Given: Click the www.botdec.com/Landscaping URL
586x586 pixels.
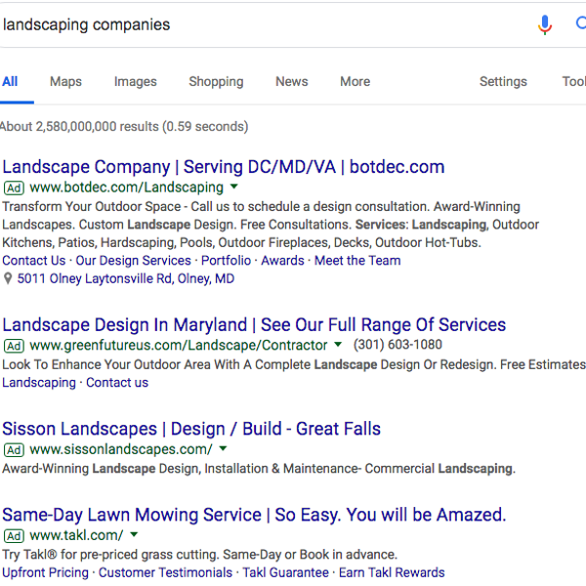Looking at the screenshot, I should click(127, 188).
